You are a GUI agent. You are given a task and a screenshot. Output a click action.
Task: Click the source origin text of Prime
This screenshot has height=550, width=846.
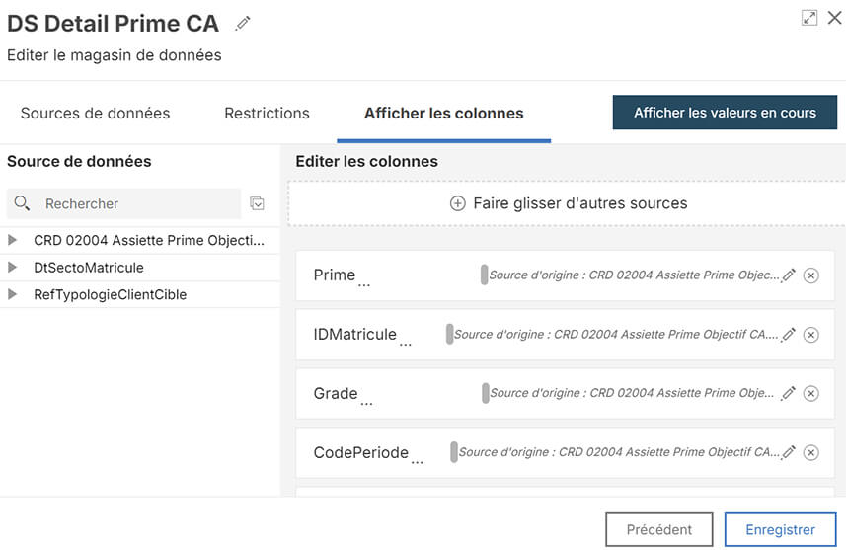[634, 275]
